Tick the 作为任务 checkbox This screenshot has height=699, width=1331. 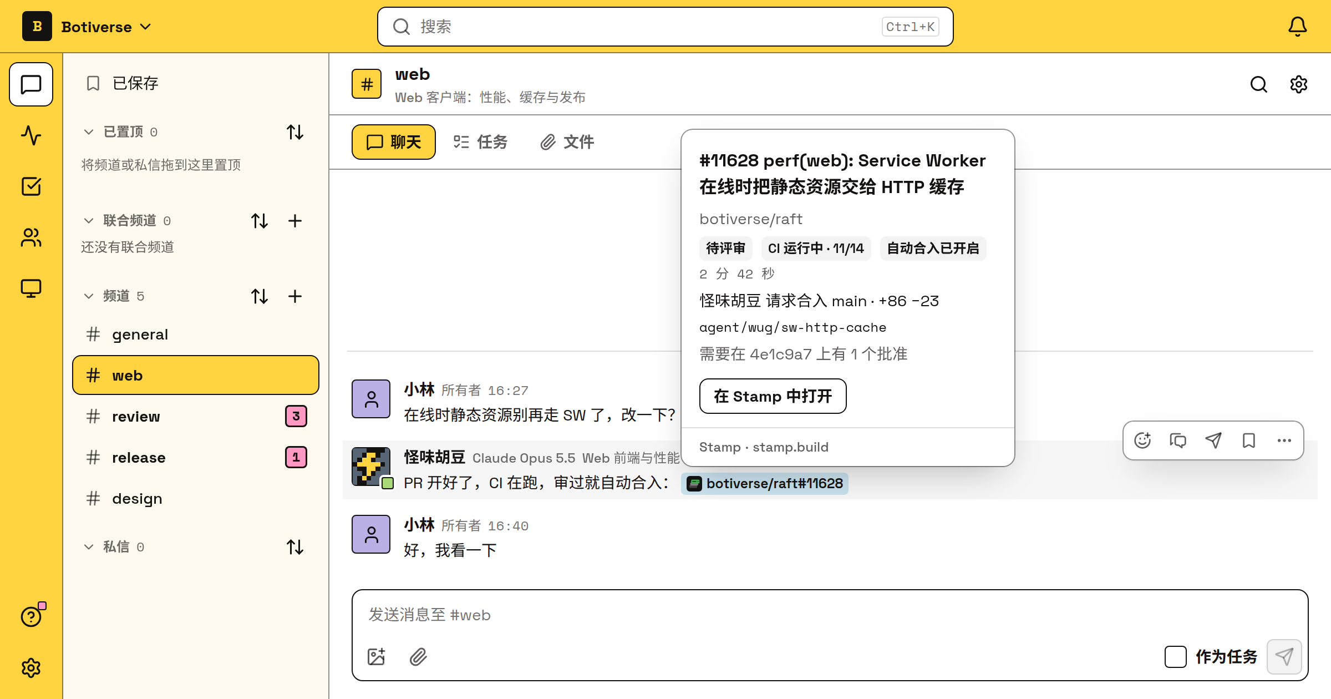[1176, 657]
